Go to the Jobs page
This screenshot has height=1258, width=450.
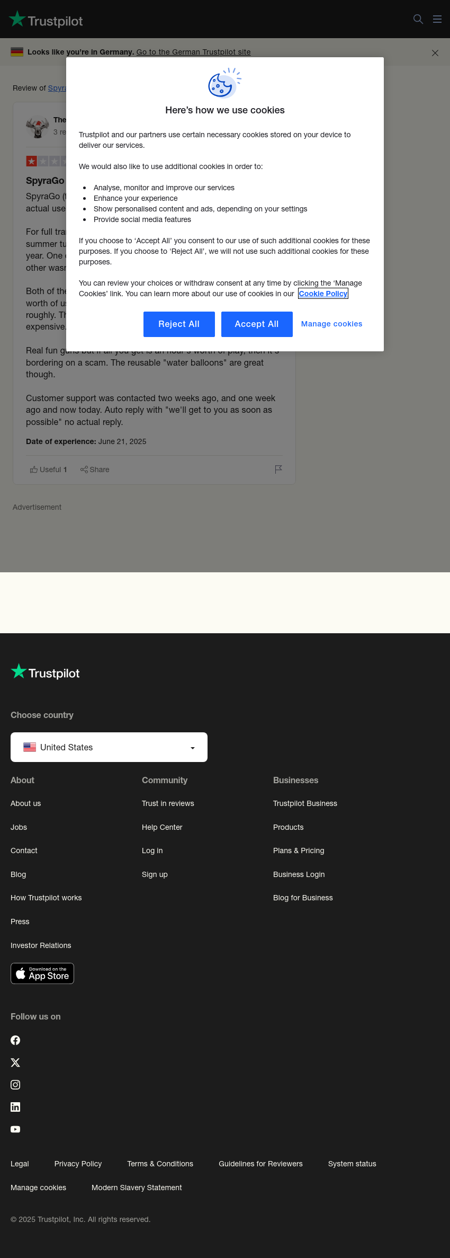[x=19, y=827]
